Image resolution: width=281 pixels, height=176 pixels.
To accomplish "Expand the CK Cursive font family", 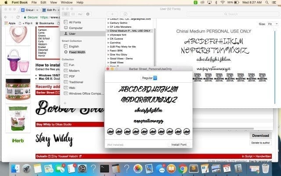I will click(108, 39).
